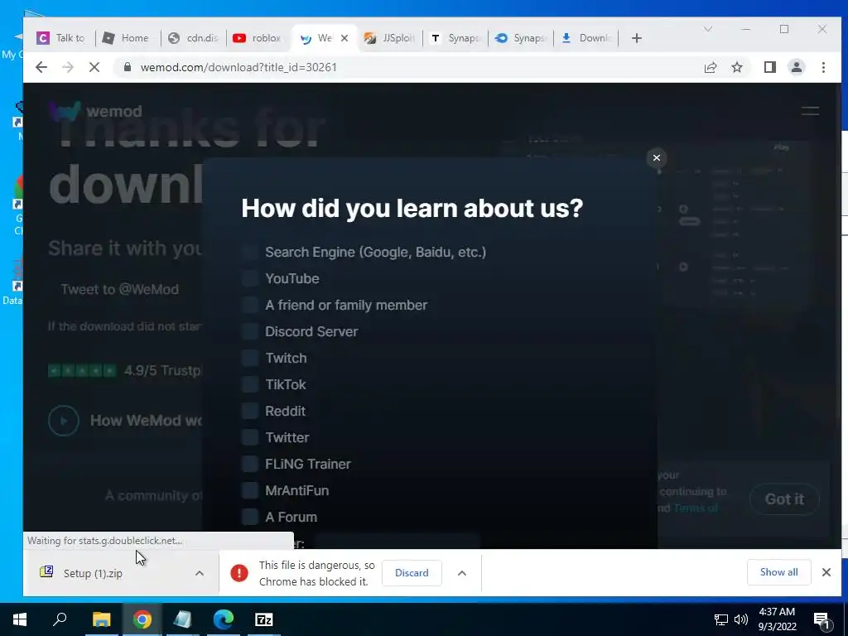Open Microsoft Edge from taskbar
Image resolution: width=848 pixels, height=636 pixels.
(224, 619)
